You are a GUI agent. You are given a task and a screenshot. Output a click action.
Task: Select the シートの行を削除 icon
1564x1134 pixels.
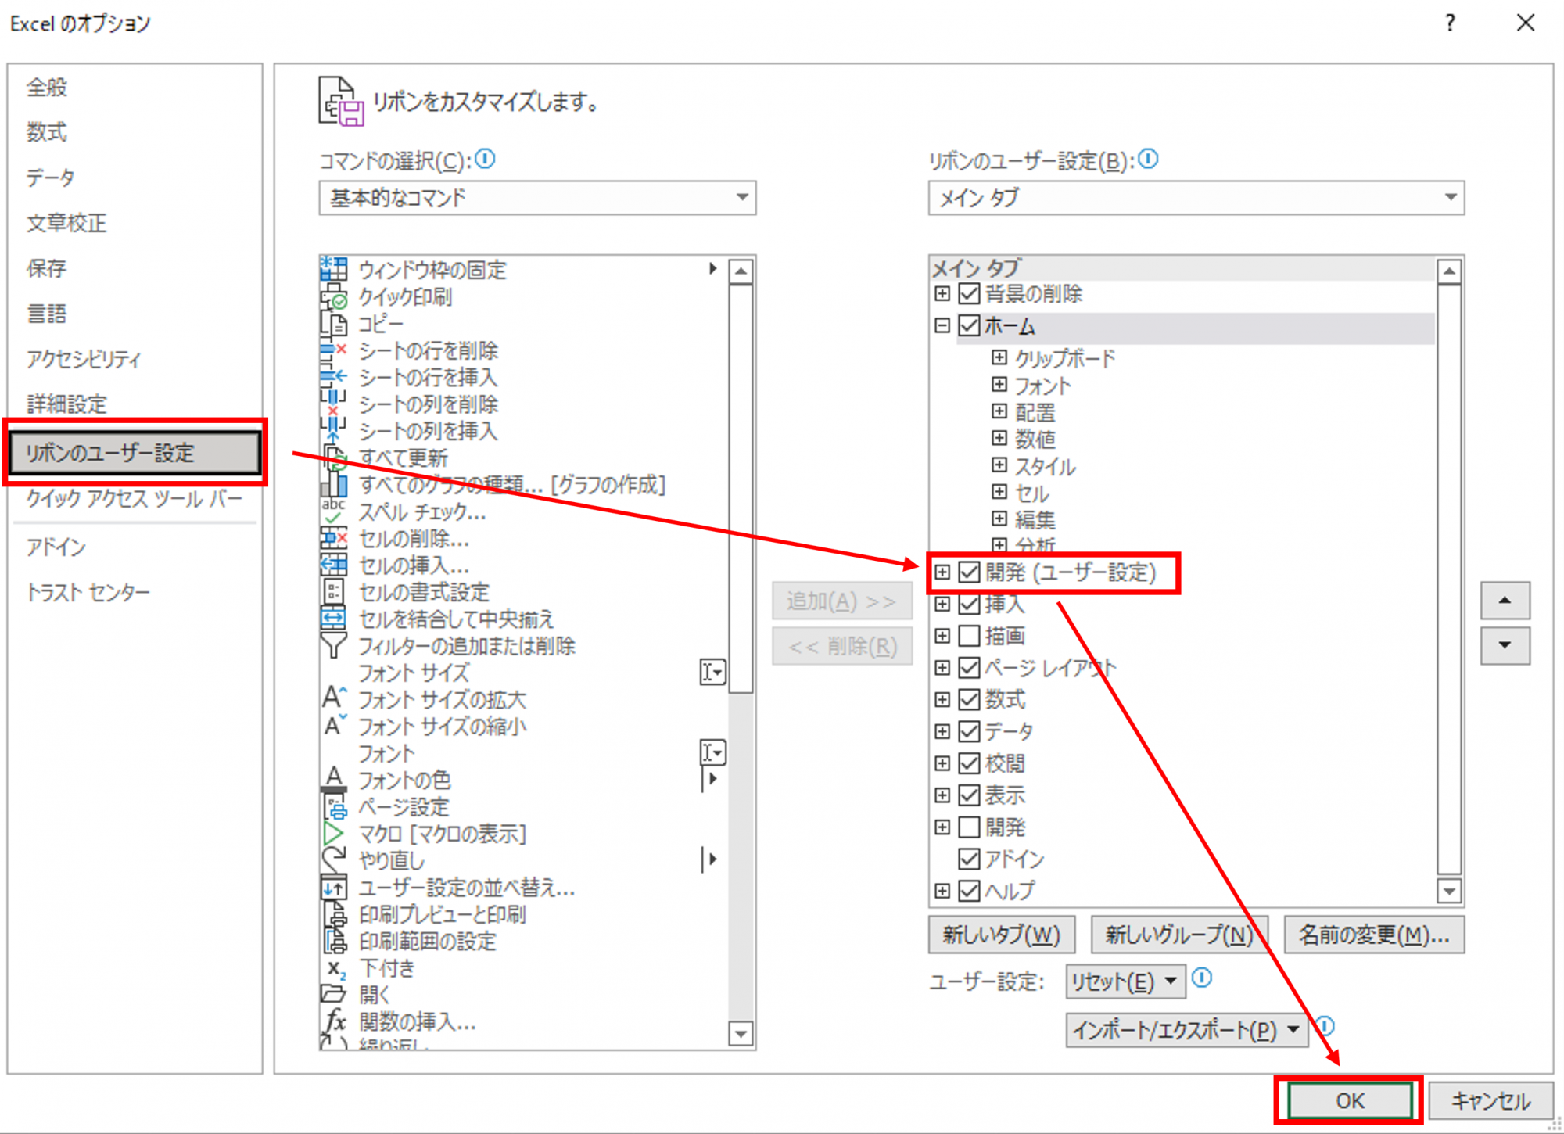point(334,350)
